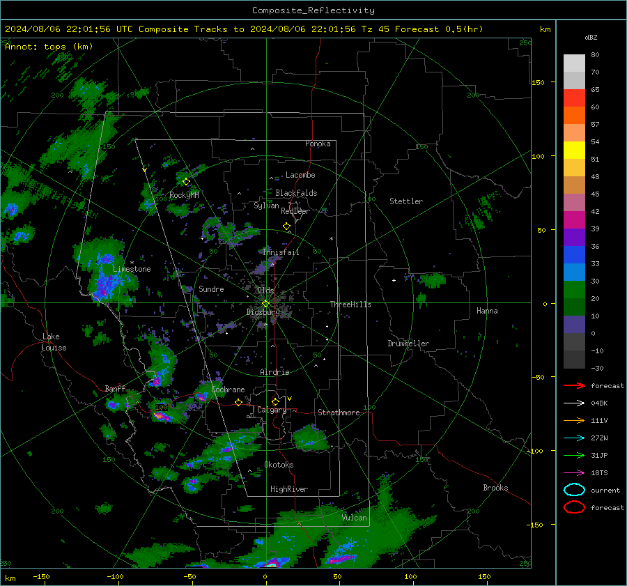The width and height of the screenshot is (627, 586).
Task: Click the Airdrie city label
Action: point(274,372)
